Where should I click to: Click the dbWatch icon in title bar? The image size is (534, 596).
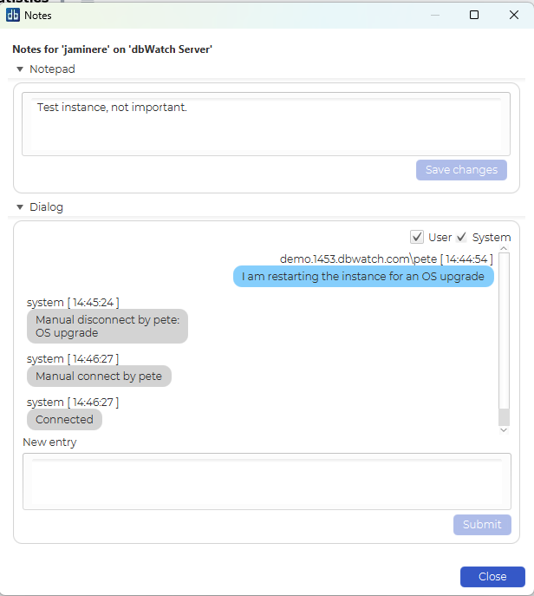click(13, 15)
